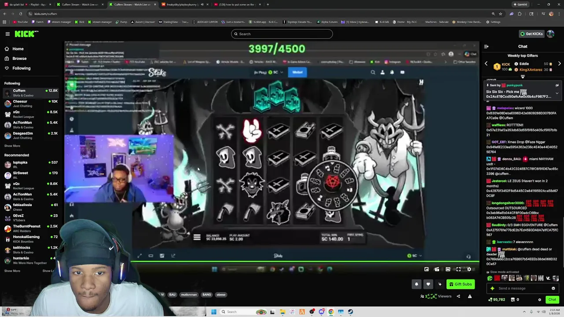Open the Kick sidebar hamburger menu
The height and width of the screenshot is (317, 564).
pos(7,34)
